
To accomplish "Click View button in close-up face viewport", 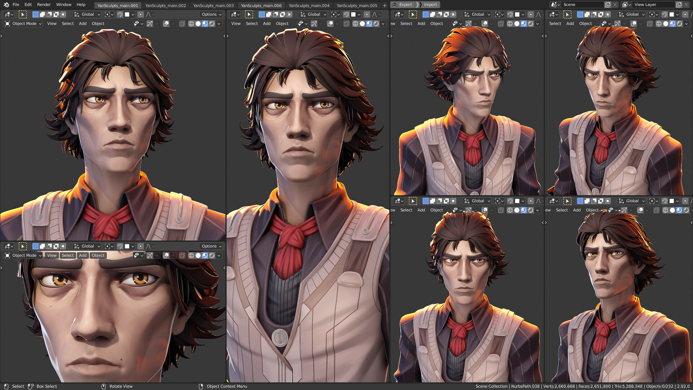I will pyautogui.click(x=52, y=255).
